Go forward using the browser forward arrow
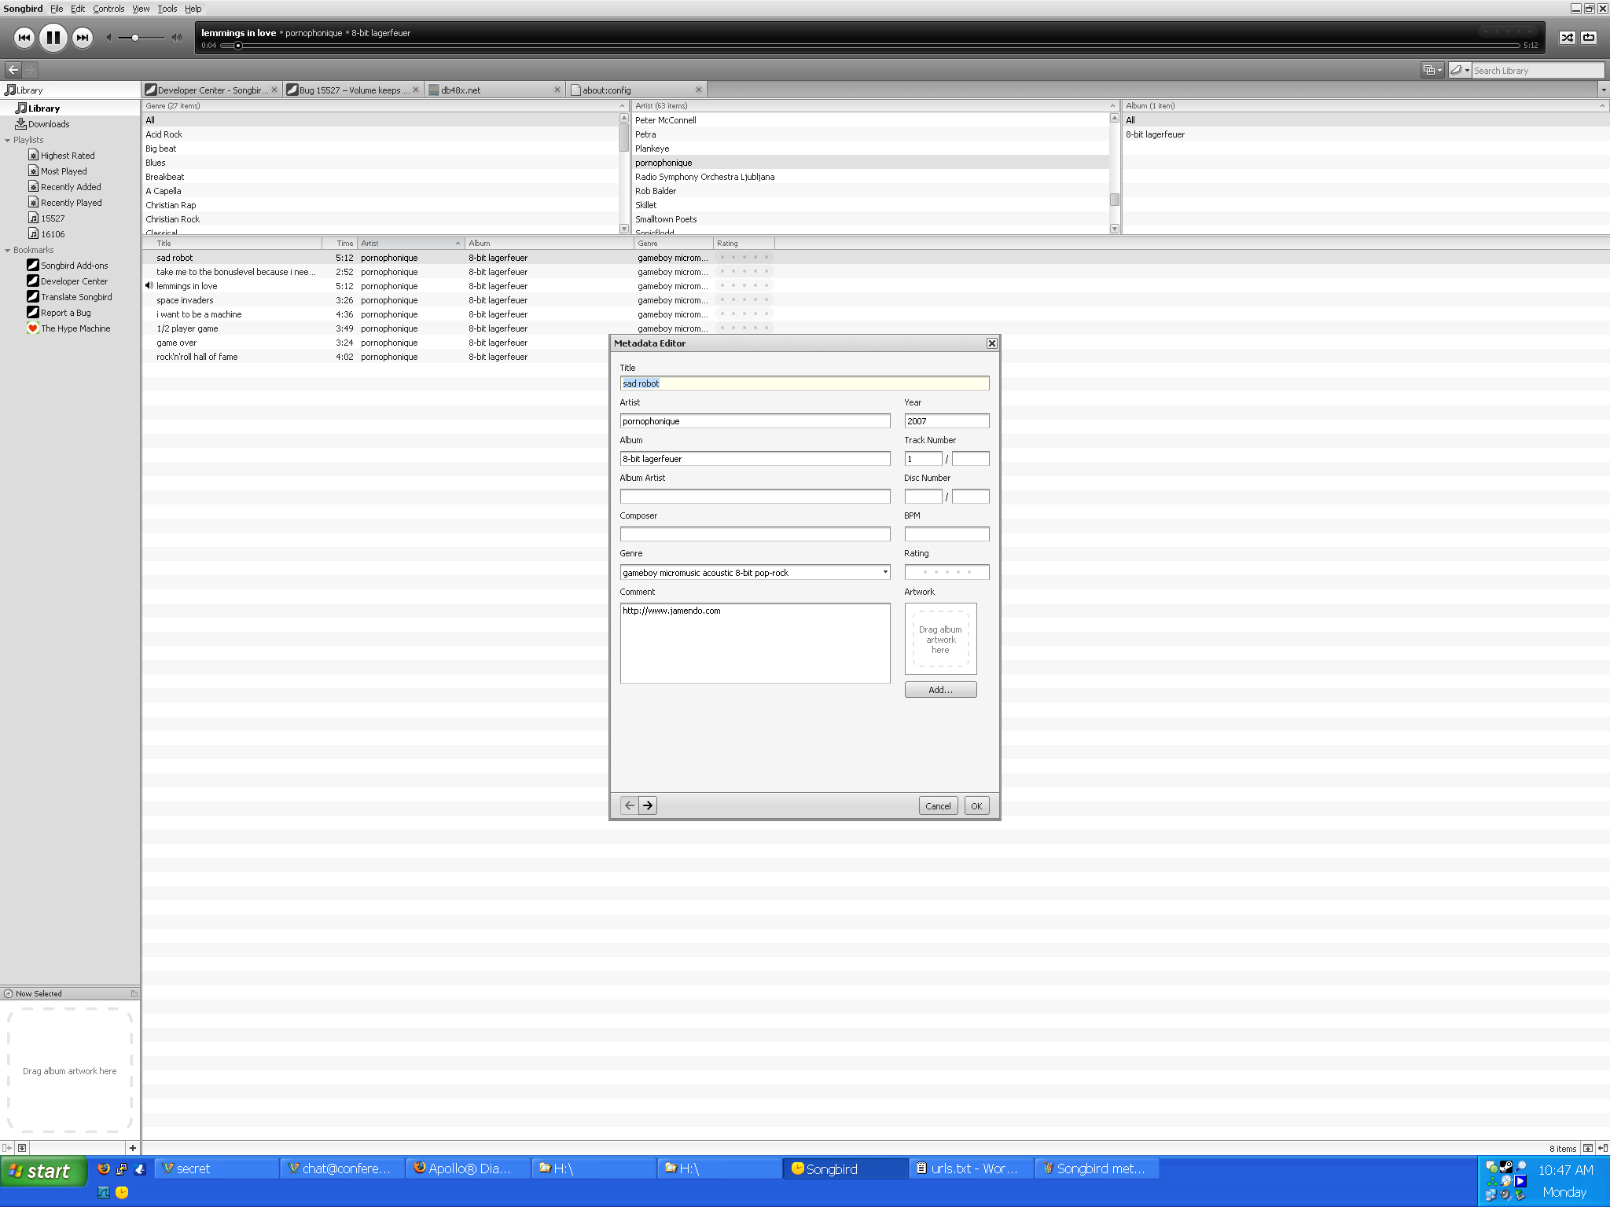The height and width of the screenshot is (1207, 1610). click(x=30, y=70)
